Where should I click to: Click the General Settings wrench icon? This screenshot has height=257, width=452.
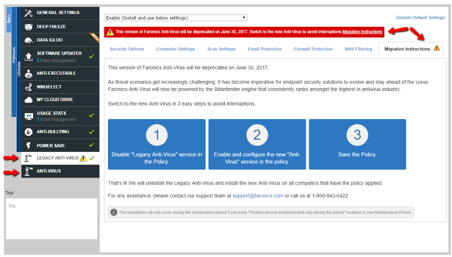pos(29,13)
